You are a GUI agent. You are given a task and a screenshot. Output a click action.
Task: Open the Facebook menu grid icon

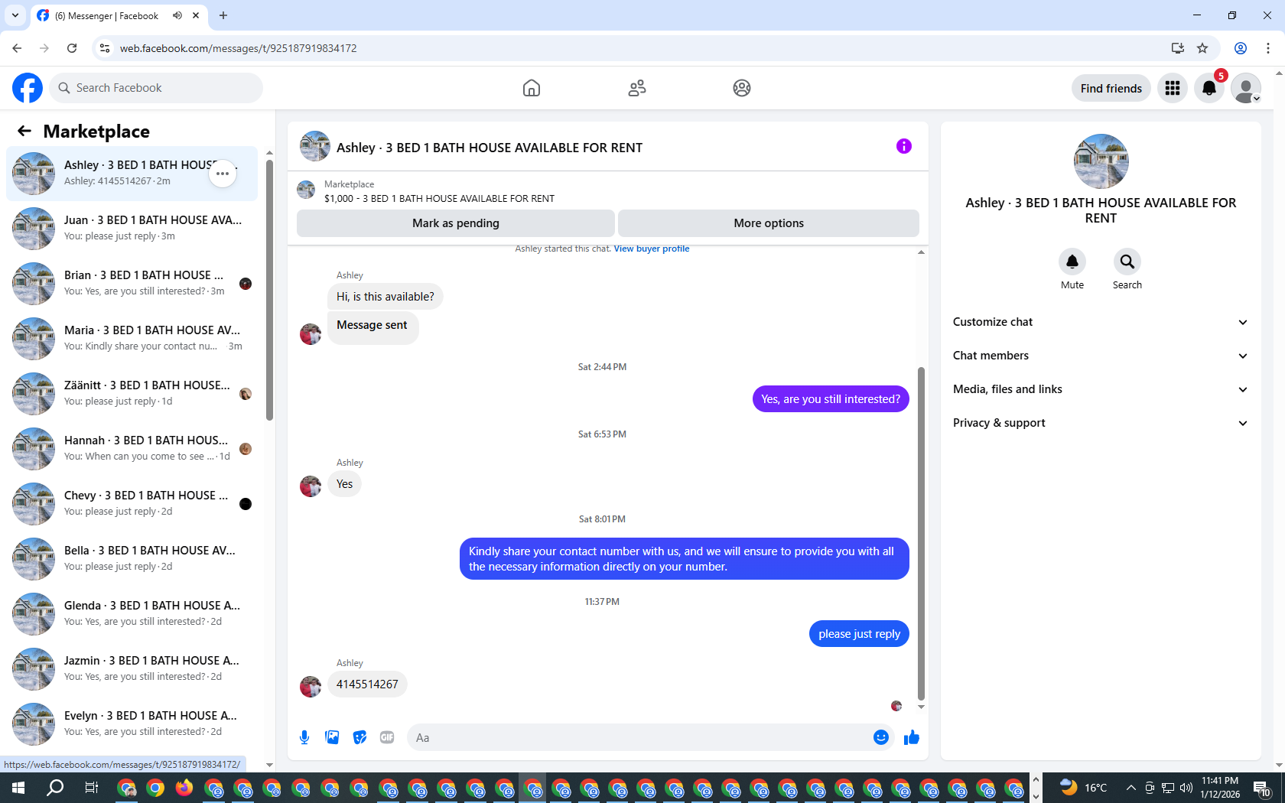pyautogui.click(x=1173, y=88)
